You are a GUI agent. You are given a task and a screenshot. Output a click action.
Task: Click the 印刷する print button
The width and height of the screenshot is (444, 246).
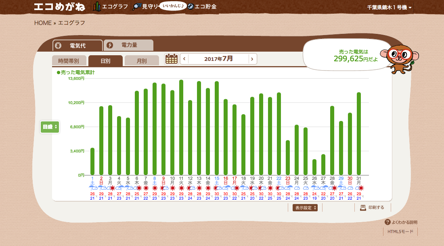372,208
